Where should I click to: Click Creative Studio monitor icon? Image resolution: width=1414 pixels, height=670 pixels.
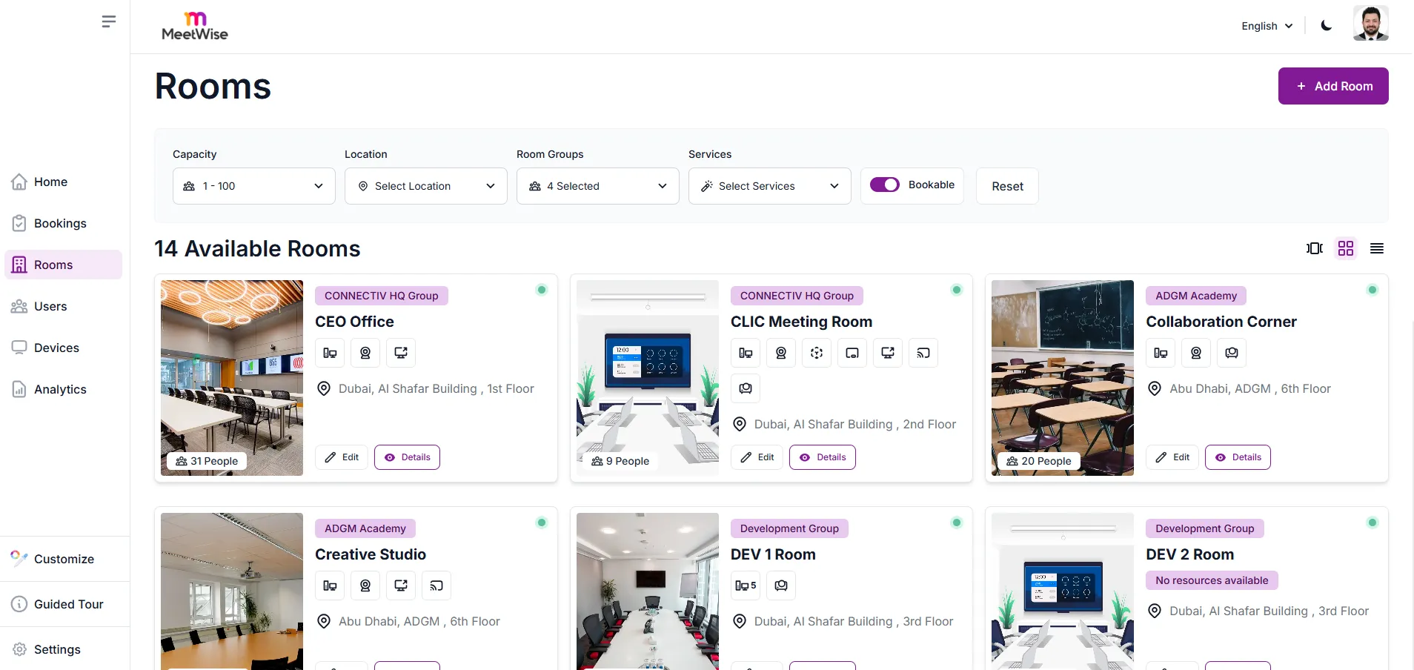401,586
